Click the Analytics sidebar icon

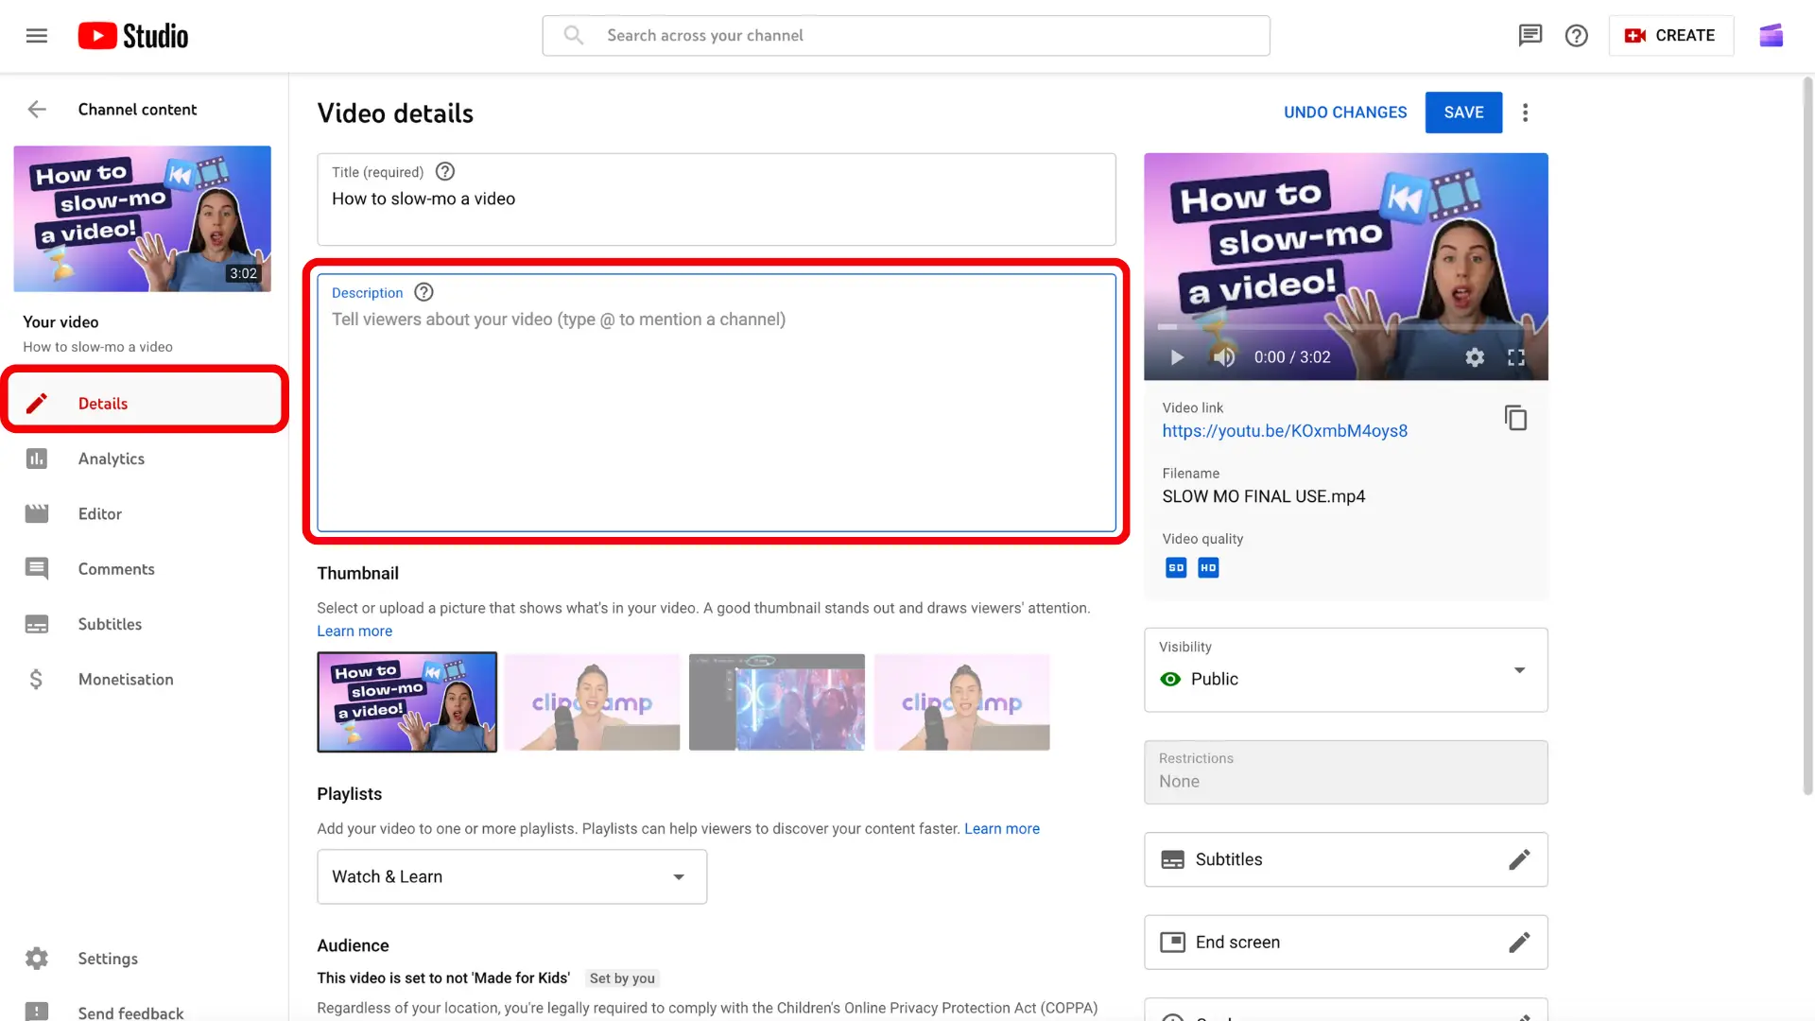[x=36, y=458]
